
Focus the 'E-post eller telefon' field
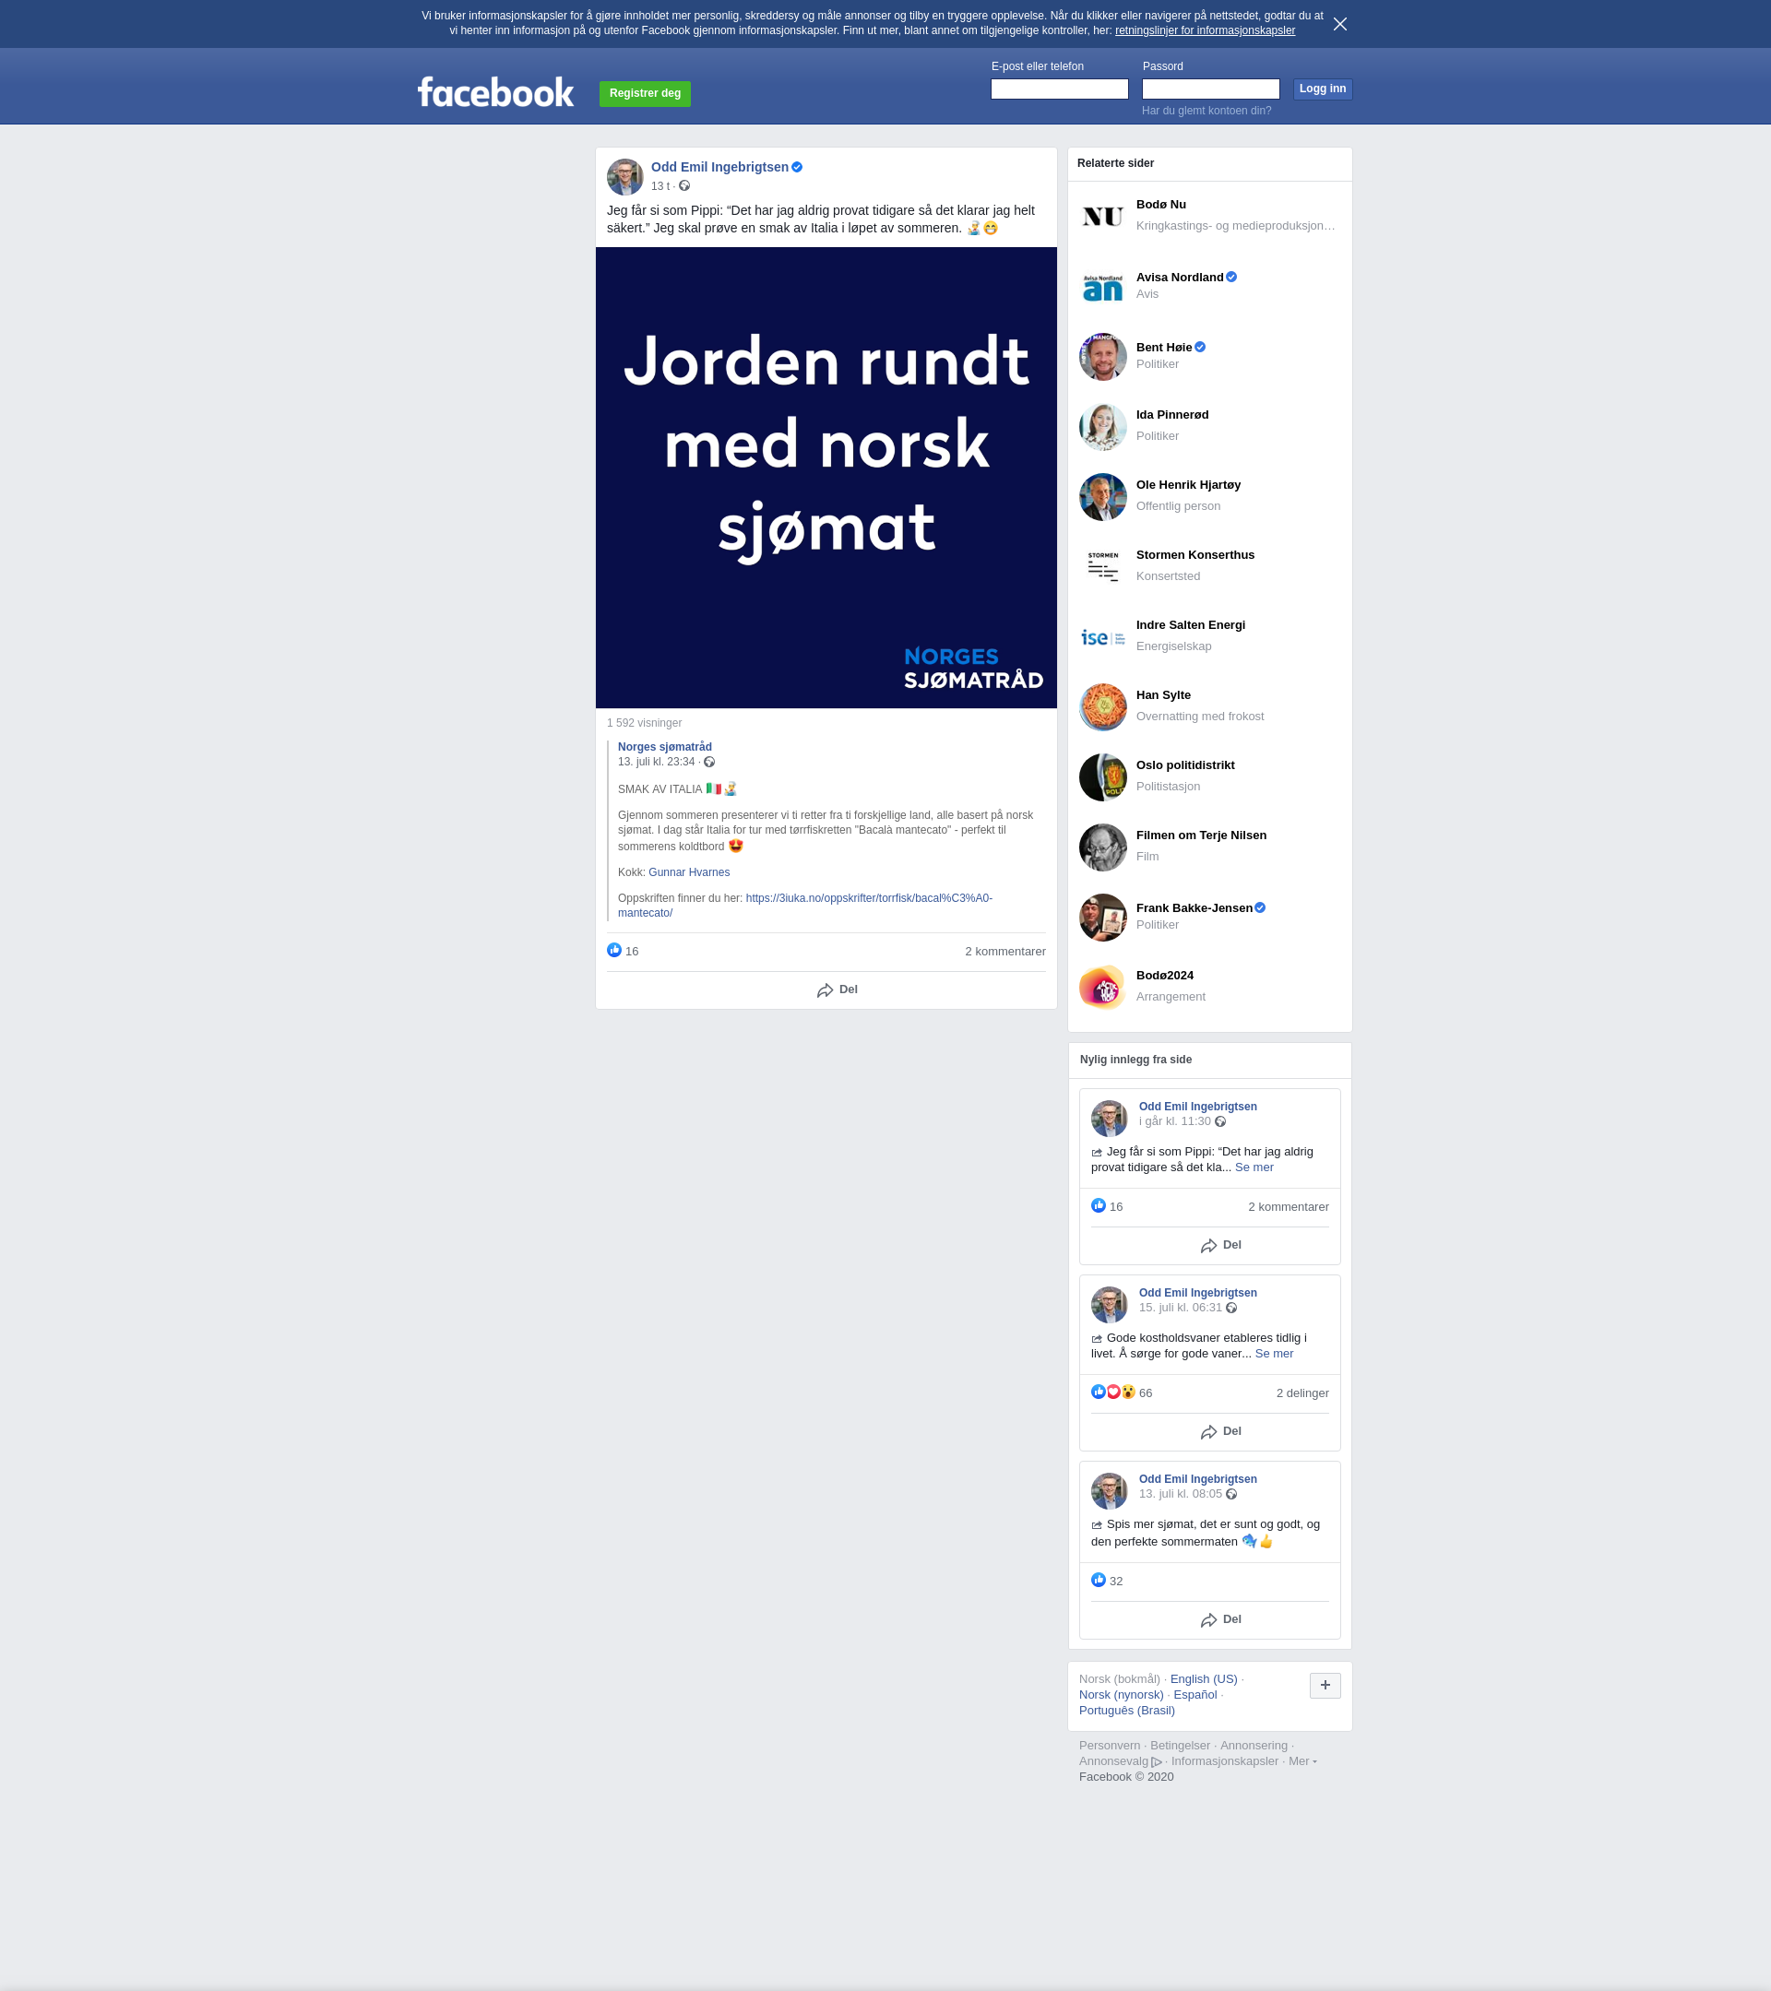click(x=1059, y=89)
